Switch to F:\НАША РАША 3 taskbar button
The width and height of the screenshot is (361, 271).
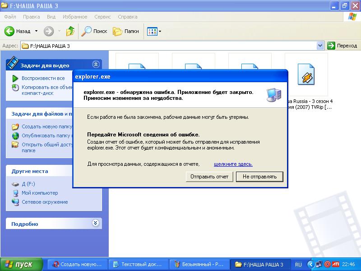tap(260, 264)
